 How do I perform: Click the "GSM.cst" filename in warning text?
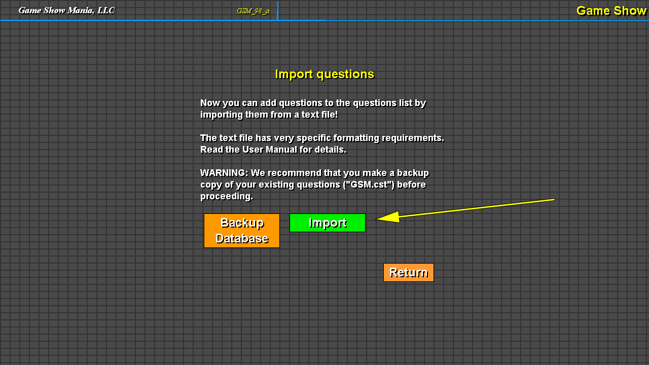[369, 185]
